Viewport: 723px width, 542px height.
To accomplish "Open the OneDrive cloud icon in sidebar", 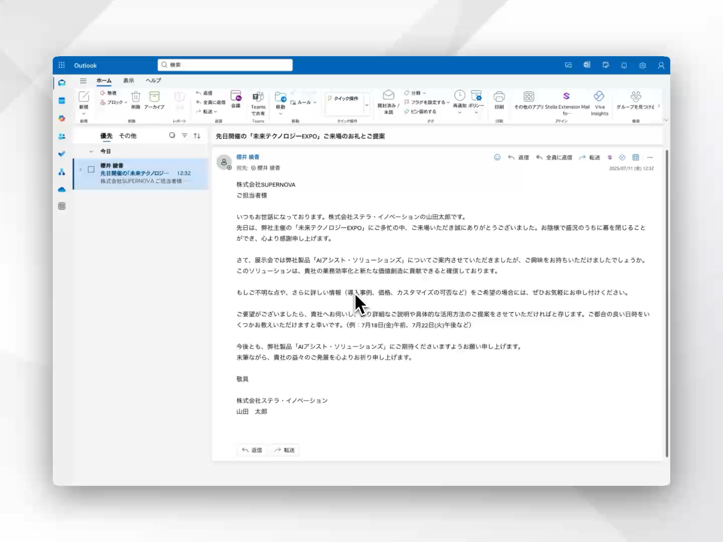I will pos(62,190).
